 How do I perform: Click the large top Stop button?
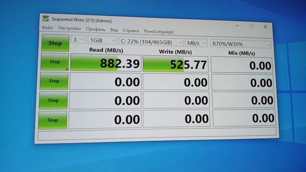coord(55,43)
